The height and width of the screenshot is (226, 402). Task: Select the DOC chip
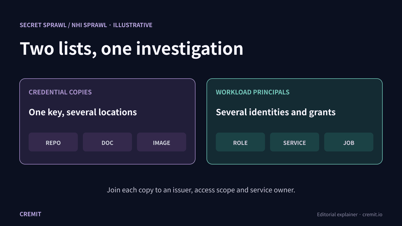tap(107, 142)
